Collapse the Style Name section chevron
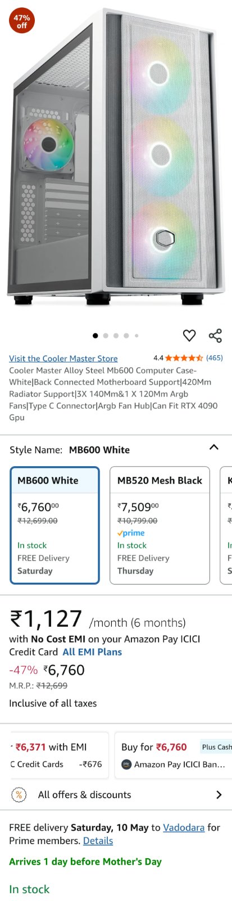 (214, 447)
